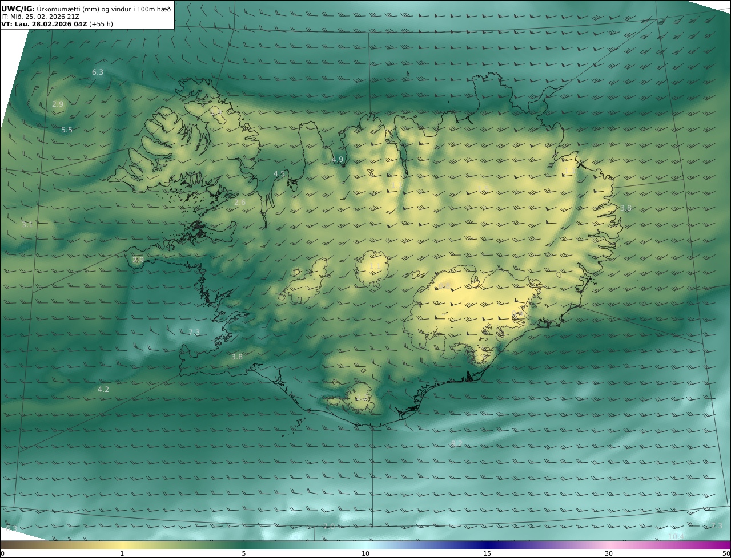Click the "8.2" value south of Iceland
The width and height of the screenshot is (731, 558).
(457, 443)
